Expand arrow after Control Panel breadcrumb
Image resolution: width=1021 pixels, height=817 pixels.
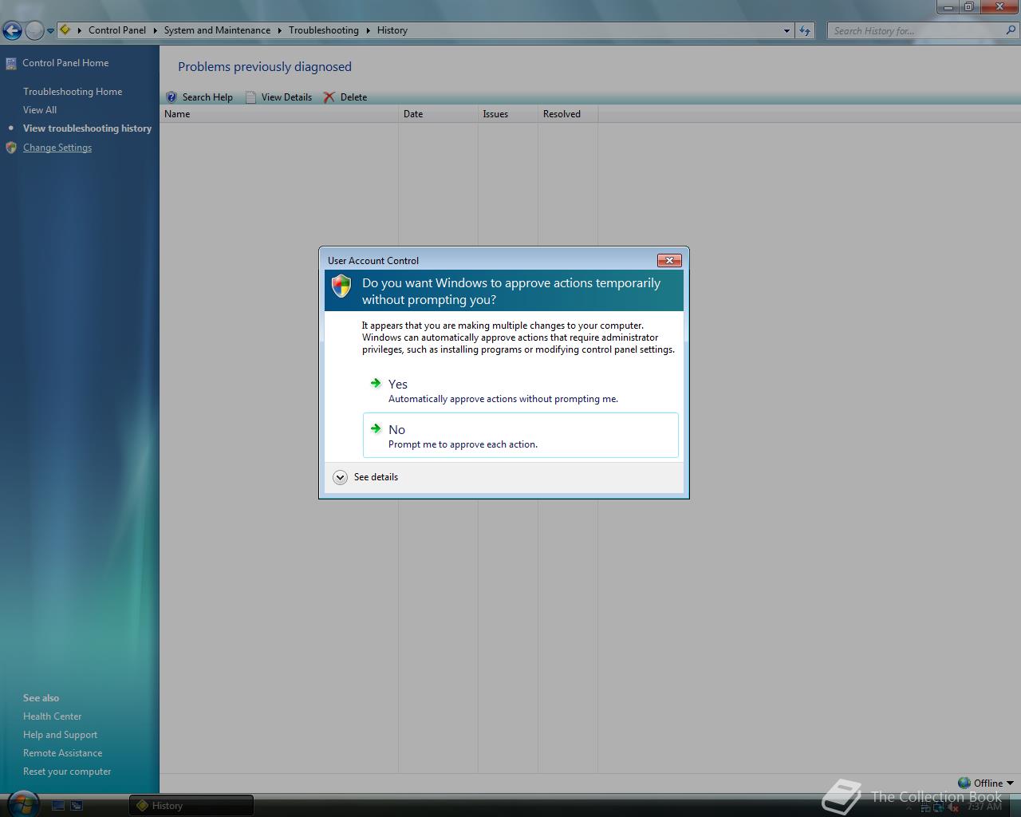156,30
